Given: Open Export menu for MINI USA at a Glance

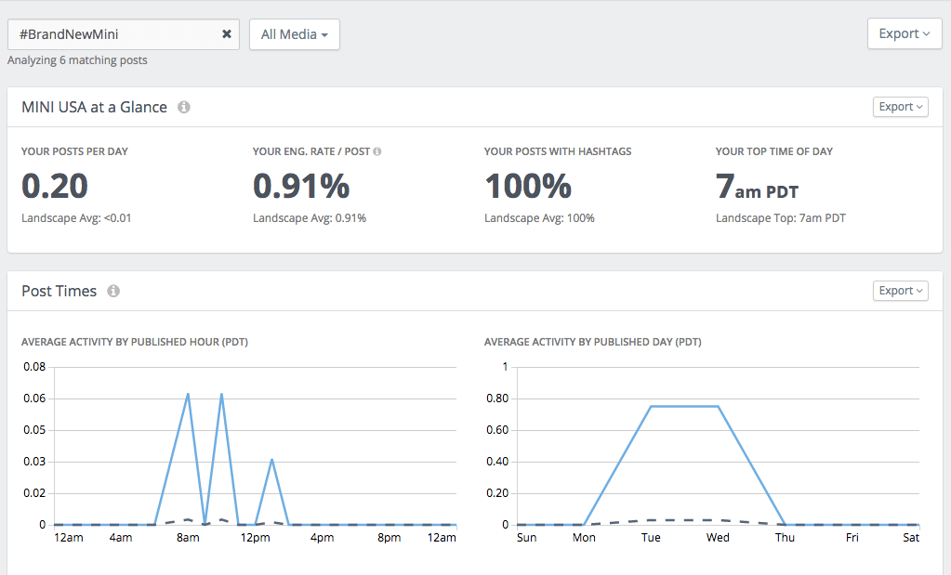Looking at the screenshot, I should click(900, 107).
